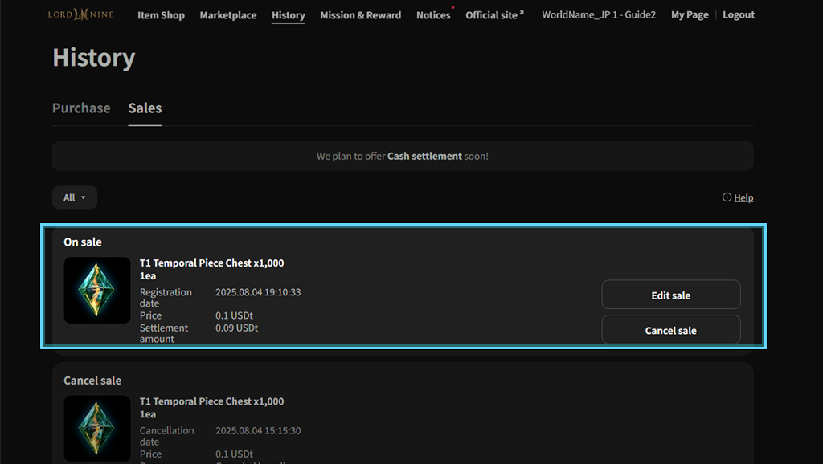The image size is (823, 464).
Task: Click the Cancel sale item crystal thumbnail
Action: click(97, 428)
